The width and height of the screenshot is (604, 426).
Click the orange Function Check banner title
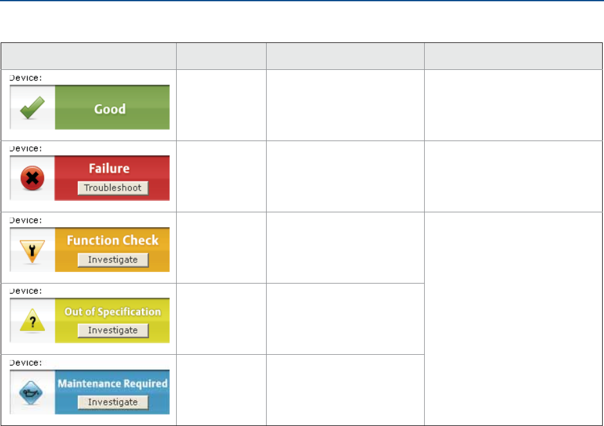[112, 241]
